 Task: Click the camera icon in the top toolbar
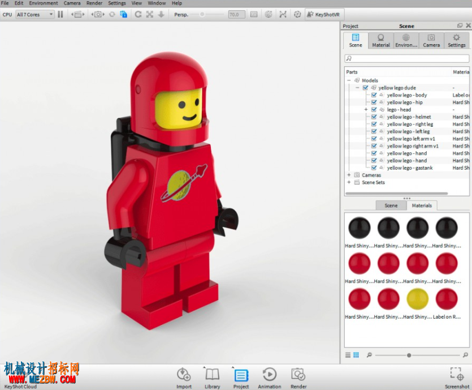(x=98, y=15)
